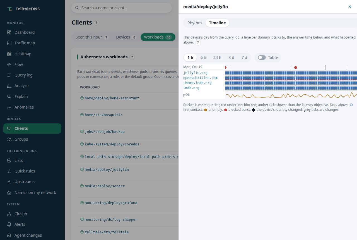Close the media/deploy/jellyfin panel
Viewport: 357px width, 240px height.
pos(350,7)
